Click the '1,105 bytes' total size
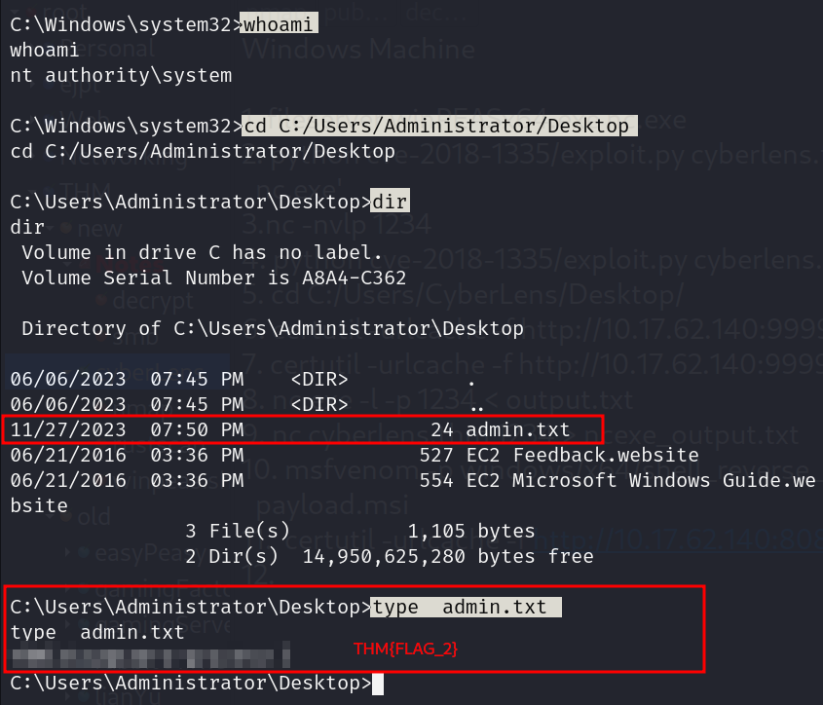This screenshot has width=823, height=705. (x=471, y=532)
